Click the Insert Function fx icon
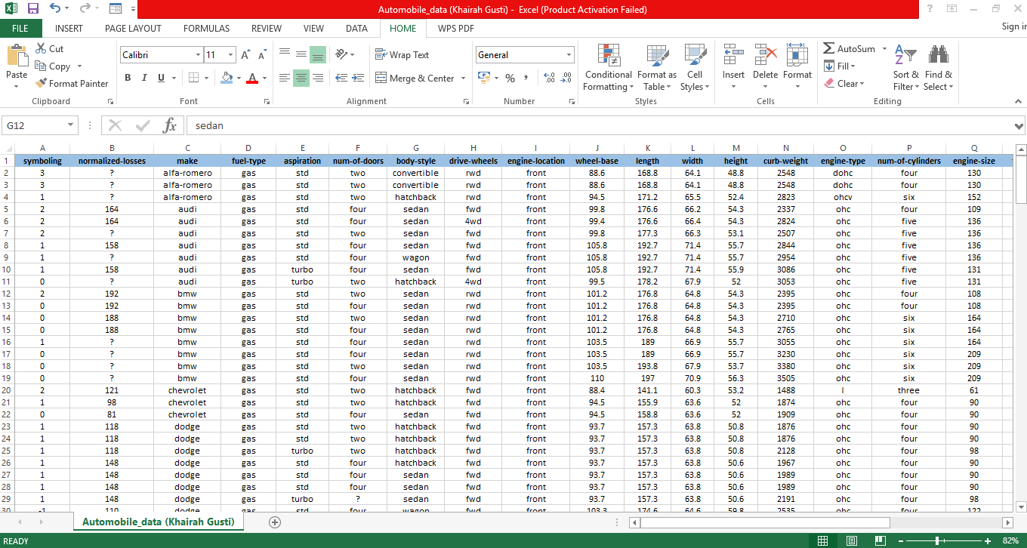This screenshot has width=1027, height=548. (x=170, y=125)
